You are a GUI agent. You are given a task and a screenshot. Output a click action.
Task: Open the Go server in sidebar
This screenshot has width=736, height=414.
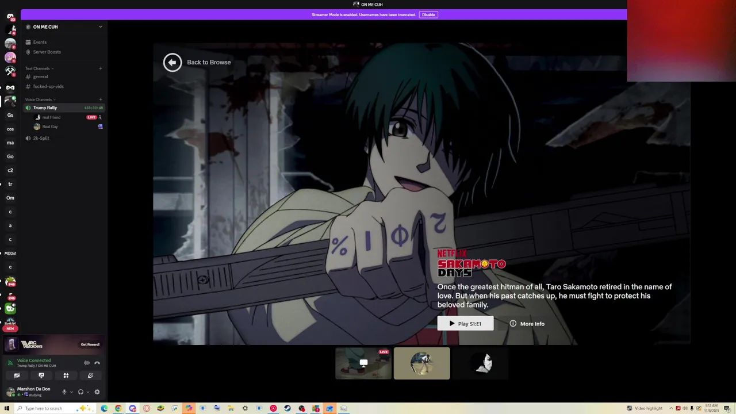pos(10,156)
